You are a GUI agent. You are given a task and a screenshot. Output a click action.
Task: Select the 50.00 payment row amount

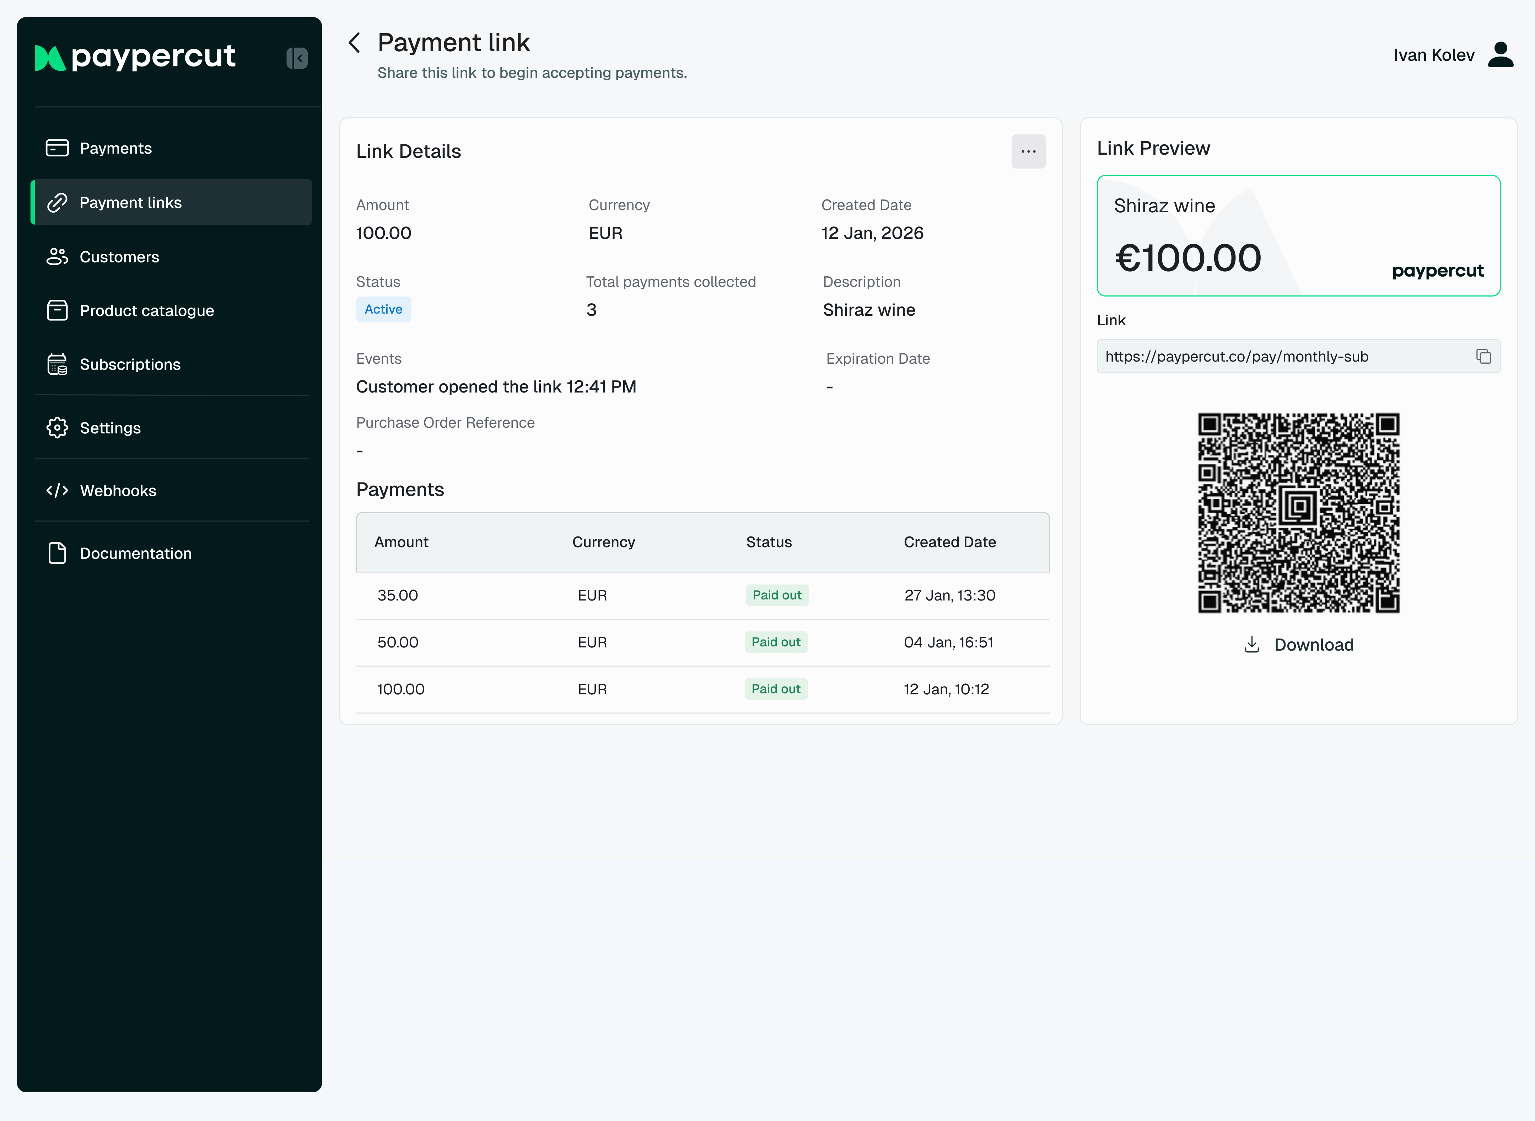[x=397, y=642]
